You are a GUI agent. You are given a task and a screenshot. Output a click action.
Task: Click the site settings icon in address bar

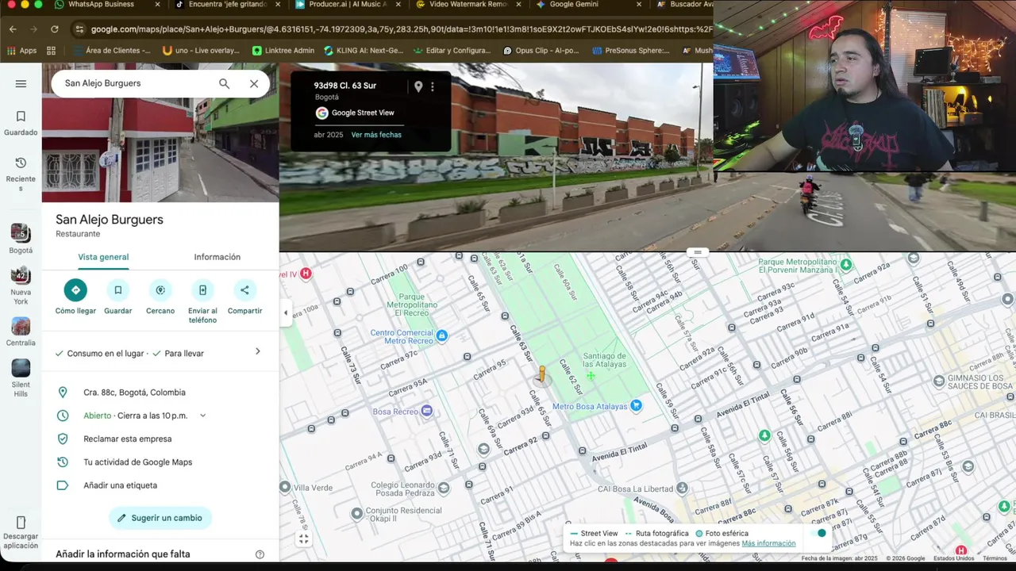click(79, 29)
